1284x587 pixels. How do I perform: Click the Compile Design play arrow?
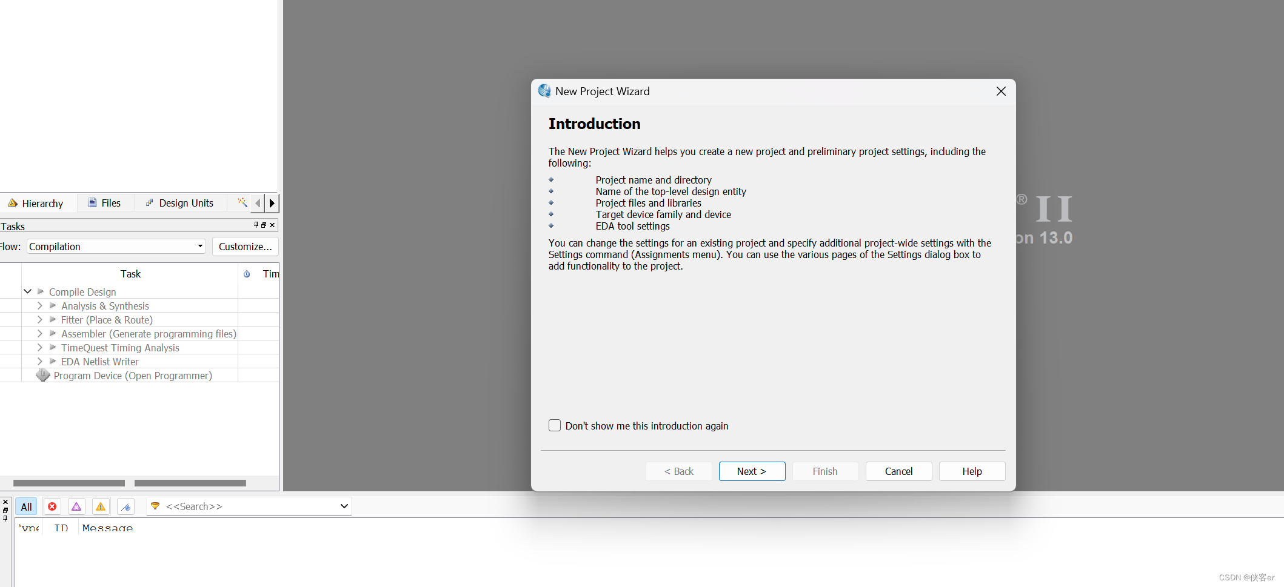pos(41,291)
